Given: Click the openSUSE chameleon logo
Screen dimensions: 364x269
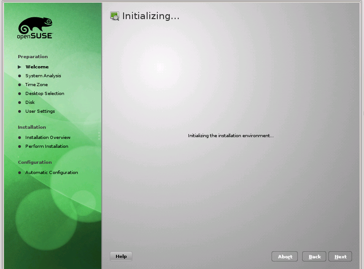Looking at the screenshot, I should click(x=35, y=28).
